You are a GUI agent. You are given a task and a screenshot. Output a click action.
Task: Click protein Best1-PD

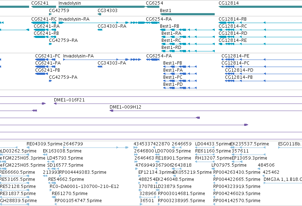tap(173, 84)
